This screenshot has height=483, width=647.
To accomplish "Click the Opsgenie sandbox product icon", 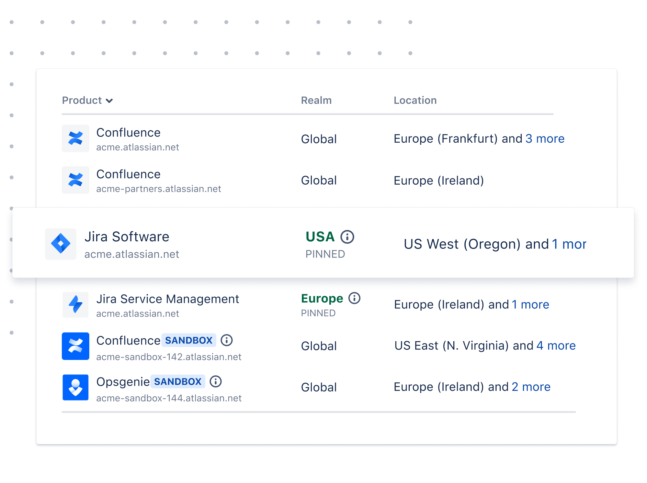I will click(76, 387).
